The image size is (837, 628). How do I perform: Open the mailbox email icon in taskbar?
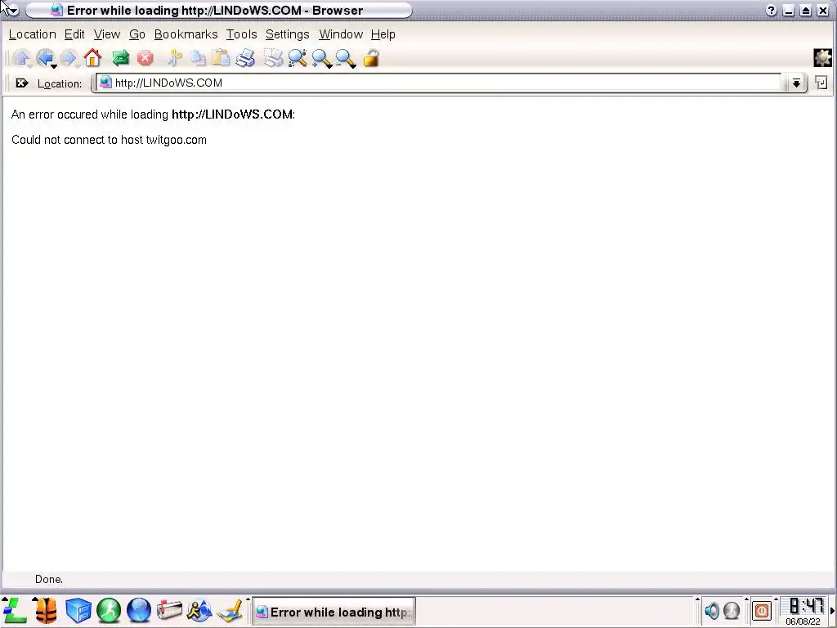(169, 610)
